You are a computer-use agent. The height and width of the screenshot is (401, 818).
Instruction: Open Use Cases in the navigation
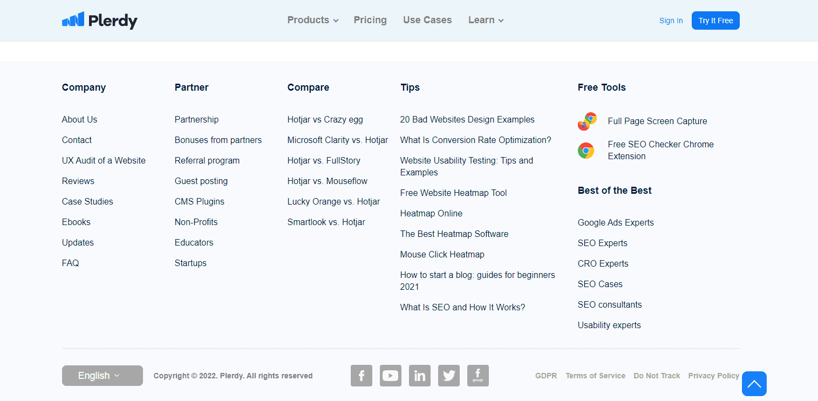pyautogui.click(x=427, y=20)
